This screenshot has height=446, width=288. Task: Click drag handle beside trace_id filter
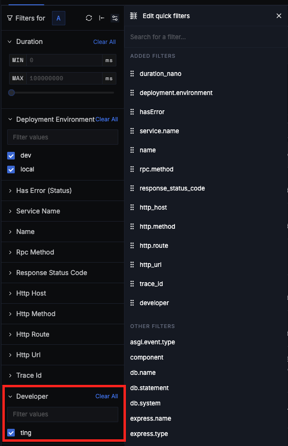pyautogui.click(x=133, y=284)
